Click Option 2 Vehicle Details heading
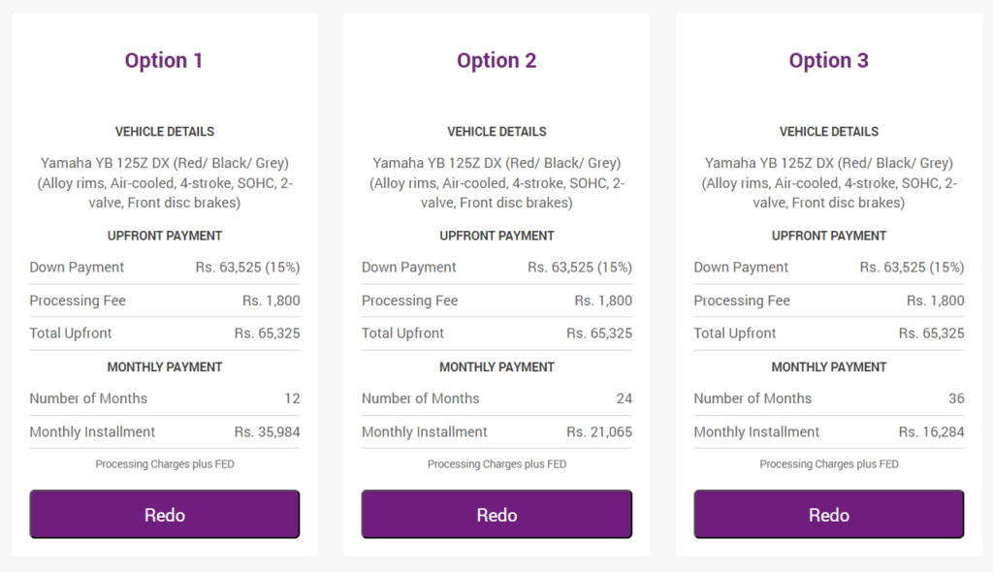 (x=496, y=132)
